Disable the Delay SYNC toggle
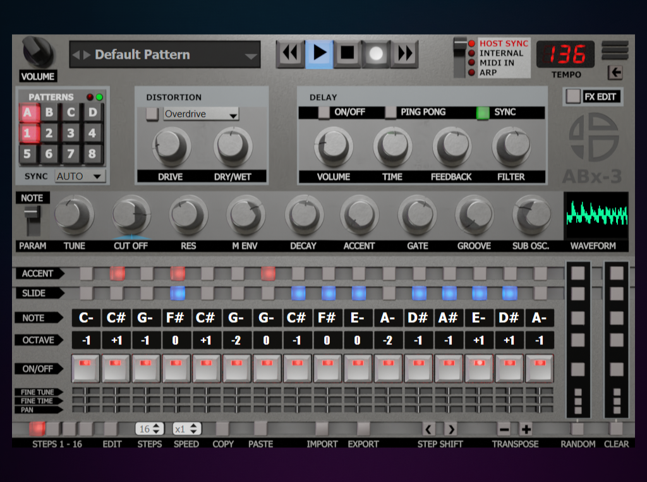The image size is (647, 482). (483, 112)
